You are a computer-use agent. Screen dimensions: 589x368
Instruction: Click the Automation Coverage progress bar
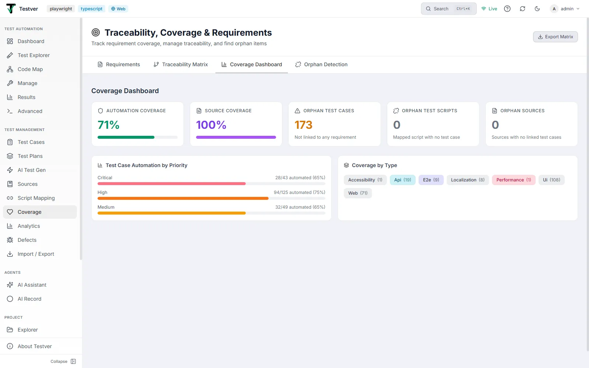point(137,137)
